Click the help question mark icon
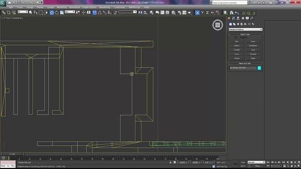Screen dimensions: 301x169 [x=270, y=2]
